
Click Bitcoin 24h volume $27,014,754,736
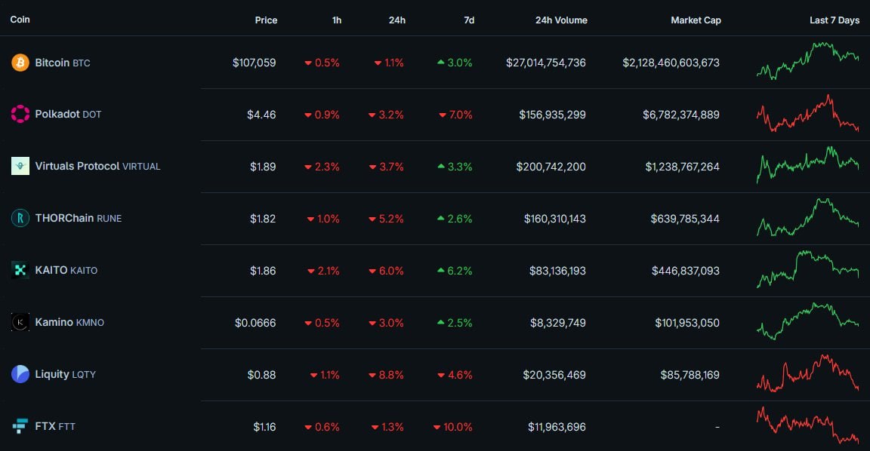click(545, 63)
